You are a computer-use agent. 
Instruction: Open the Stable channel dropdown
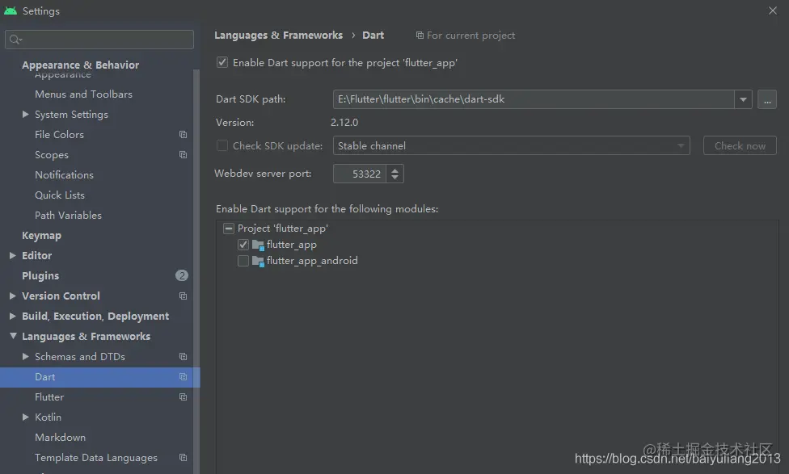[511, 146]
